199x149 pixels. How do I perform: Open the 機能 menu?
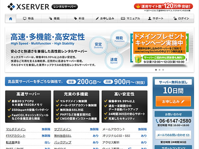[x=54, y=19]
